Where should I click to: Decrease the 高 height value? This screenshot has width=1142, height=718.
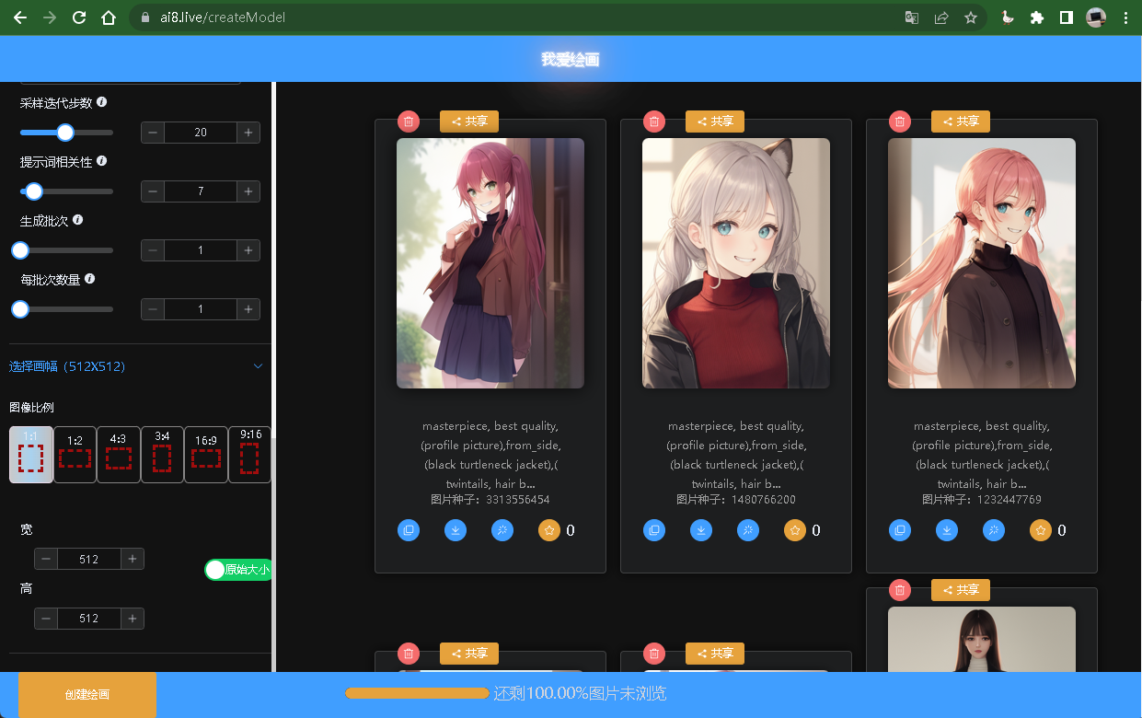pos(46,619)
